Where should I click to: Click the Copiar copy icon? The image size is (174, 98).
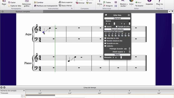9,2
